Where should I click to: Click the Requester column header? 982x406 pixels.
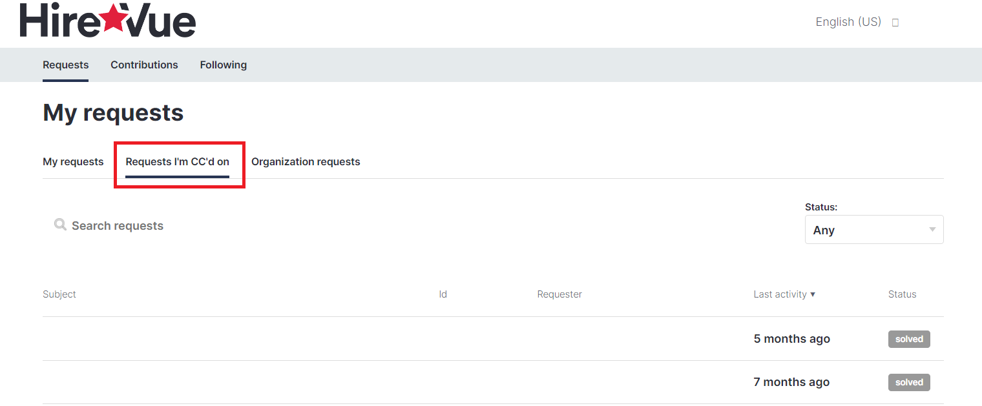[x=559, y=294]
